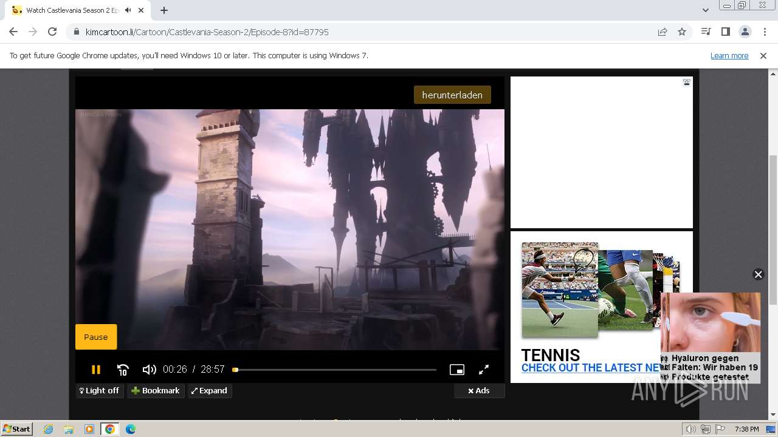Enable picture-in-picture mode
Screen dimensions: 778x437
coord(457,369)
